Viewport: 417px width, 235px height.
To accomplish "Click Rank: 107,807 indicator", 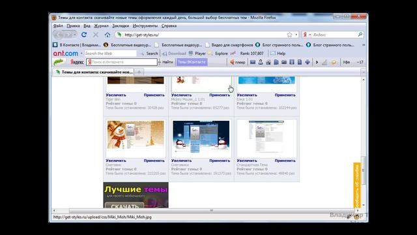I will [252, 54].
